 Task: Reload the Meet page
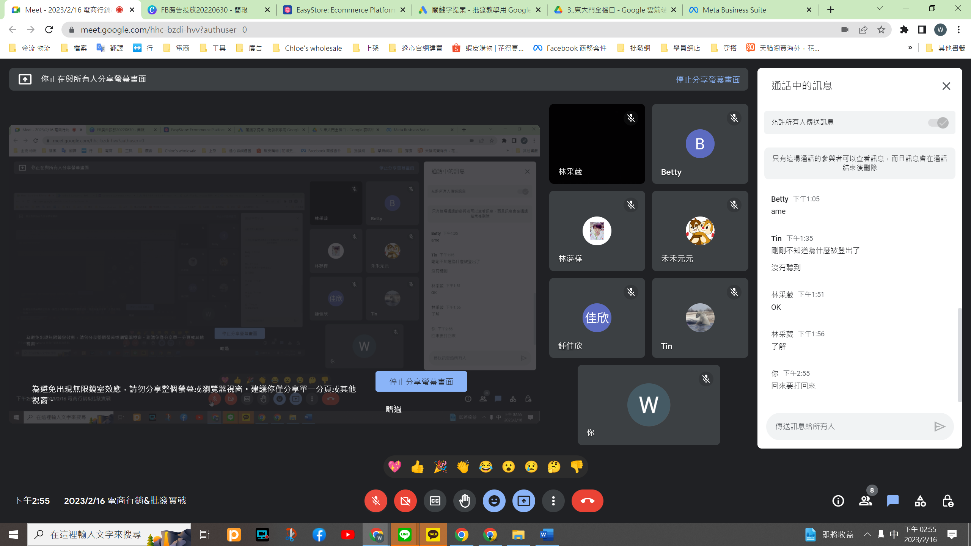pos(49,30)
